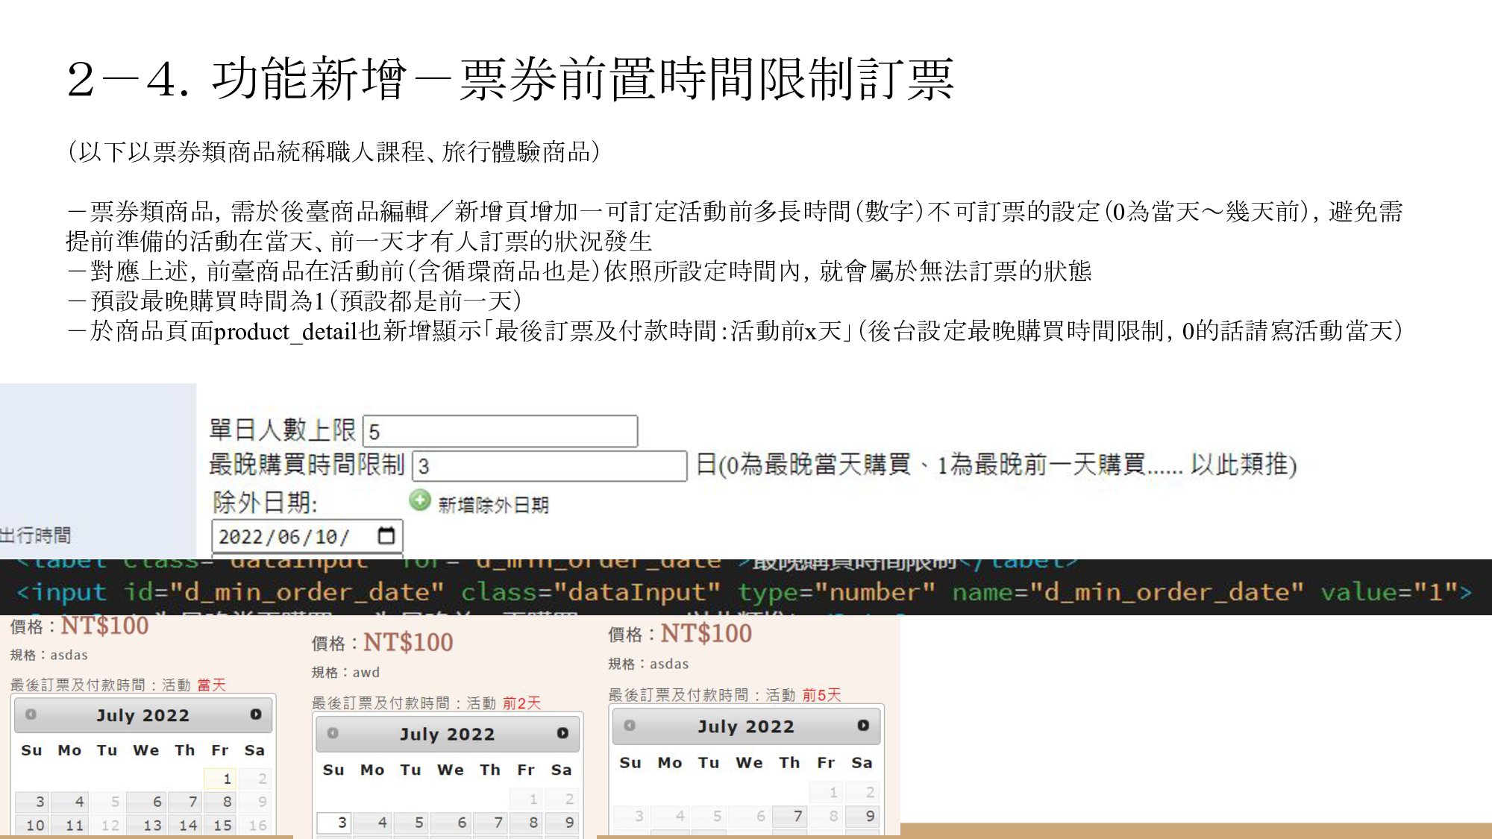The image size is (1492, 839).
Task: Click the 單日人數上限 input field
Action: [500, 431]
